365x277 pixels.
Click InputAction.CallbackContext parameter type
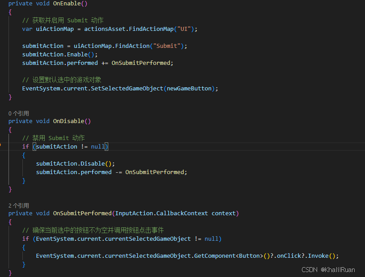tap(161, 213)
